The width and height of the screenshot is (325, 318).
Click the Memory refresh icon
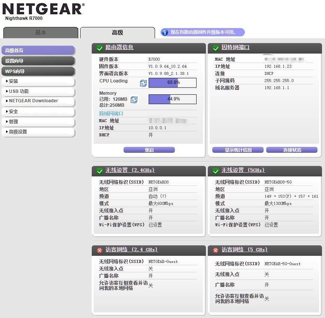134,99
